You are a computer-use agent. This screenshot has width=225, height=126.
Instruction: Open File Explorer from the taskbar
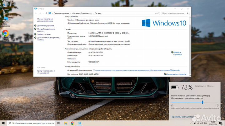tap(66, 123)
